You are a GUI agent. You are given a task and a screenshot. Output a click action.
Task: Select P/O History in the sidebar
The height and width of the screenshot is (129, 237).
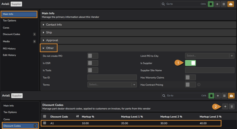9,49
